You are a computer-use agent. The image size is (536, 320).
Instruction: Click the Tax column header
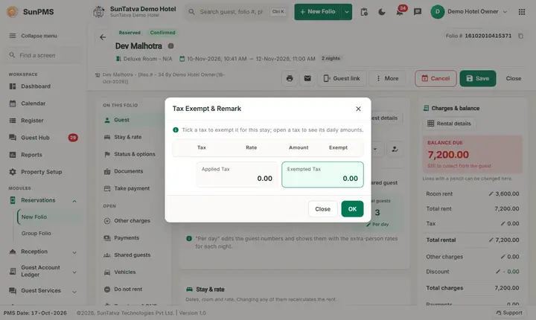(x=201, y=147)
